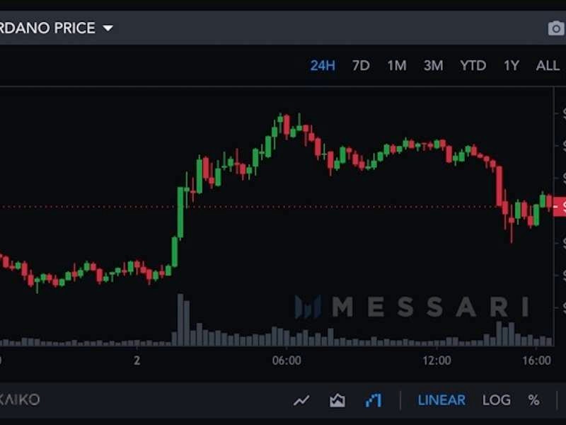Enable LOG scale mode

496,400
